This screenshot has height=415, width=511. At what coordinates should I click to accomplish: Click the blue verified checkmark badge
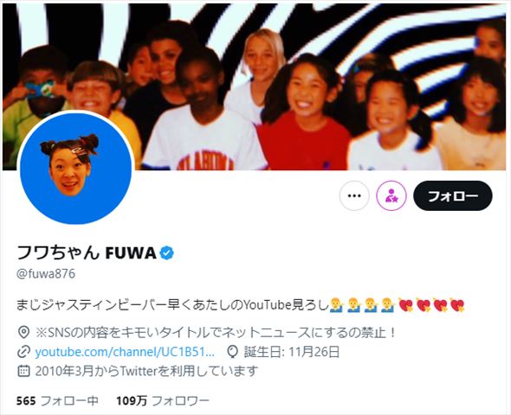[166, 252]
